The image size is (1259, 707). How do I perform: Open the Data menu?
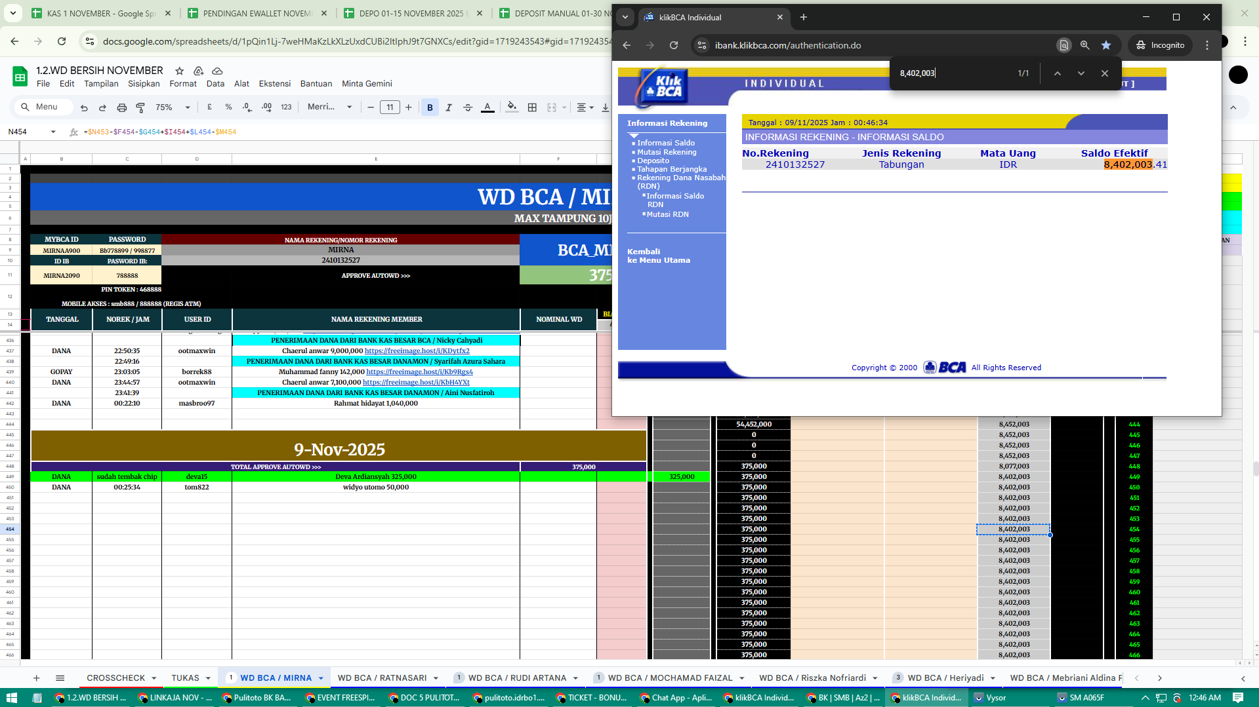(215, 84)
